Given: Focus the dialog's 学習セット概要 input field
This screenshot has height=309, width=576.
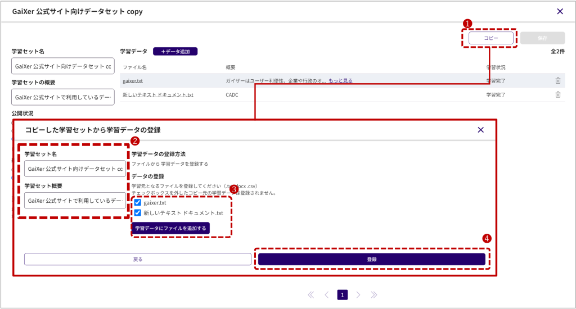Looking at the screenshot, I should pos(75,201).
